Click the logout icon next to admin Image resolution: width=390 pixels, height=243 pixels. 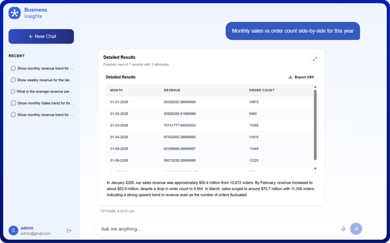[x=69, y=230]
